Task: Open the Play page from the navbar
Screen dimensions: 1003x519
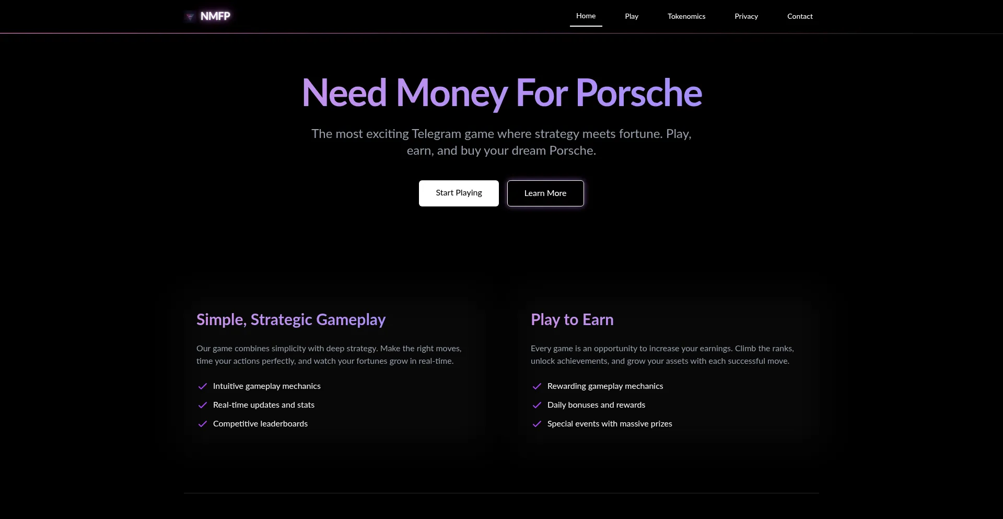Action: [x=631, y=16]
